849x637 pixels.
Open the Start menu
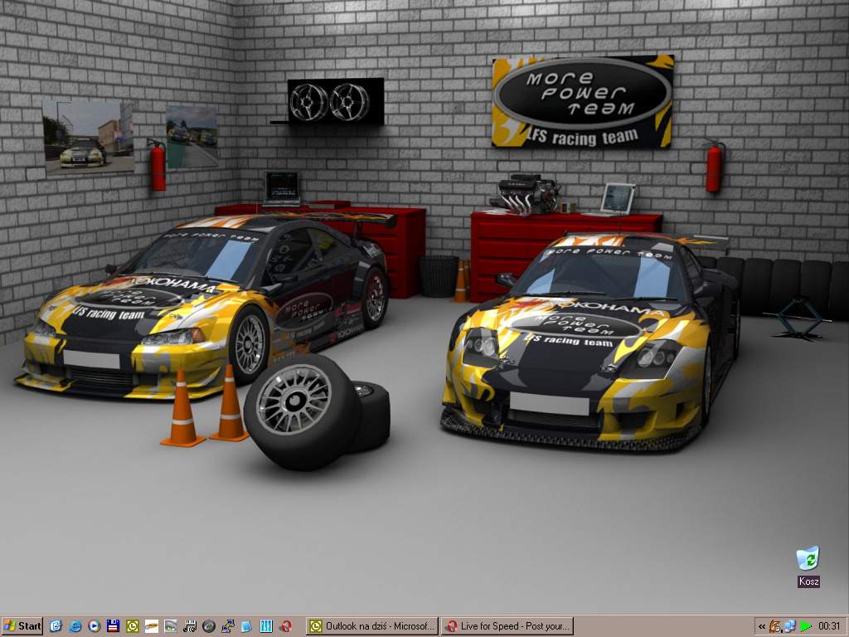[x=22, y=626]
